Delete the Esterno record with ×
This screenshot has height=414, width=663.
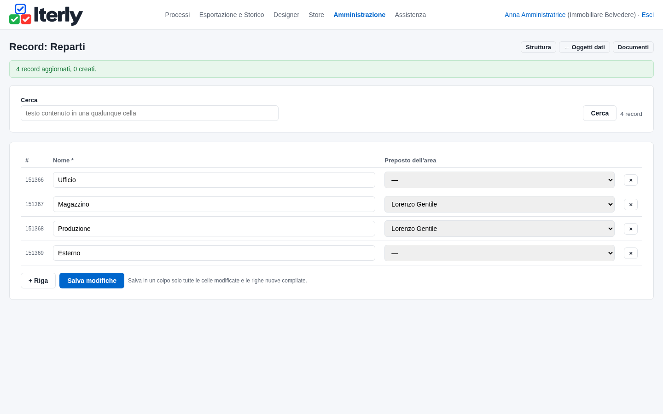point(631,253)
